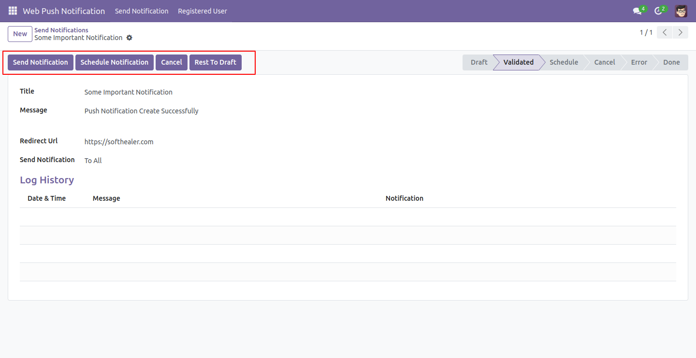Click the purple Cancel button

(x=172, y=62)
